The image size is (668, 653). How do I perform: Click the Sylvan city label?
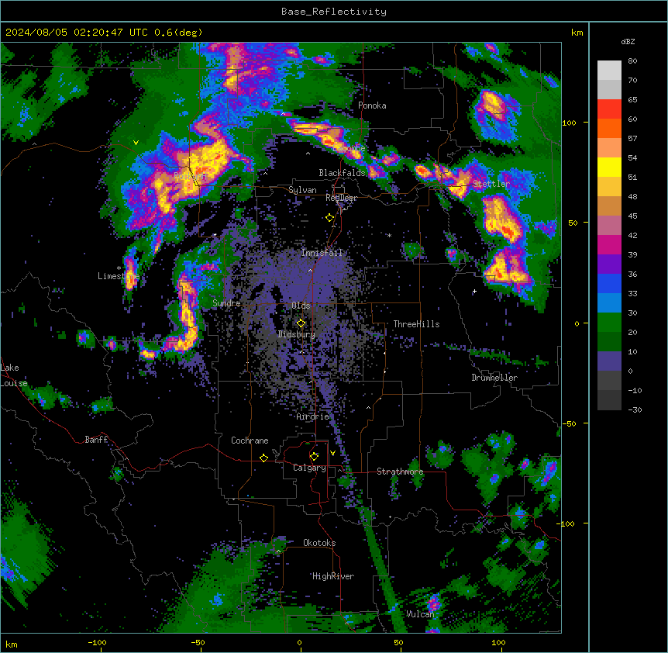tap(302, 190)
